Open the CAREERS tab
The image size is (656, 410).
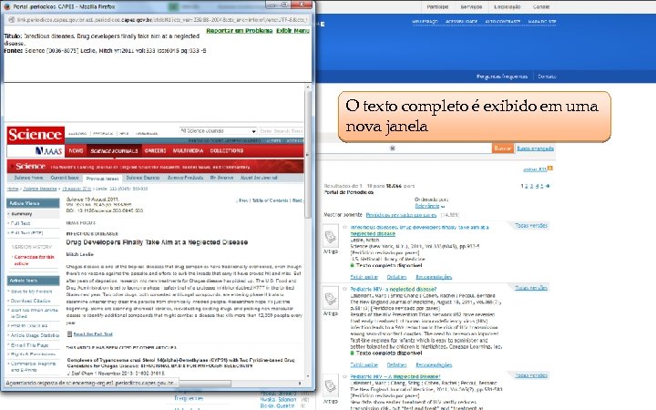155,150
